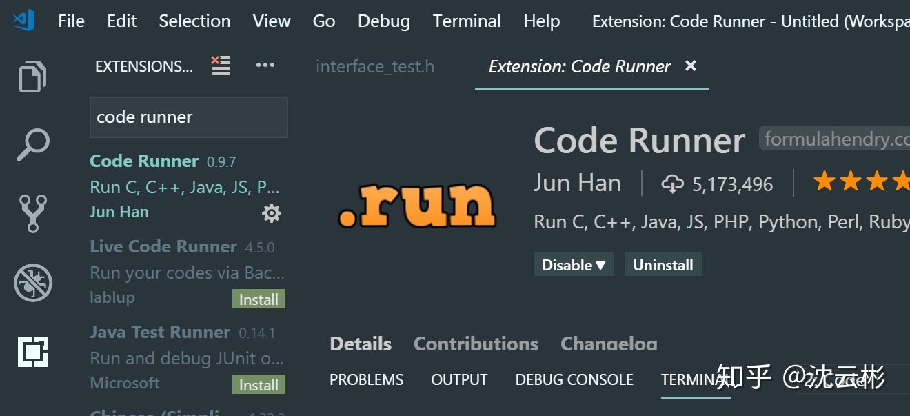Viewport: 910px width, 416px height.
Task: Click Code Runner's star rating
Action: pos(860,181)
